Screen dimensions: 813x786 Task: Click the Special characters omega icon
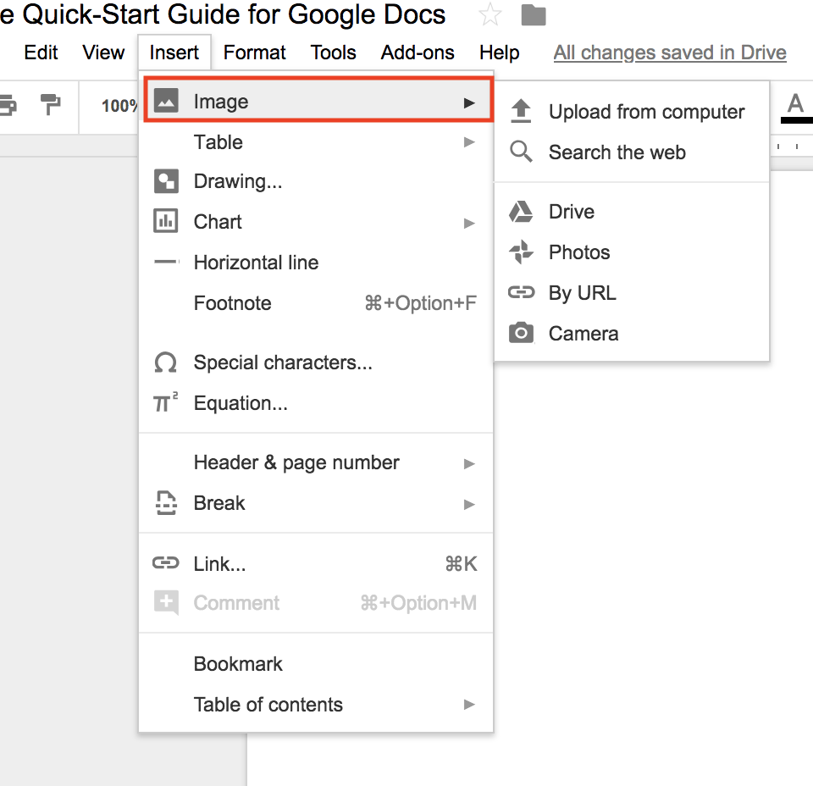click(x=166, y=363)
